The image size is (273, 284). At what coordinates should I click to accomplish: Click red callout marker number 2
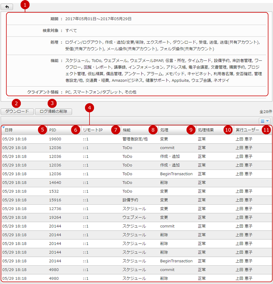pyautogui.click(x=16, y=103)
